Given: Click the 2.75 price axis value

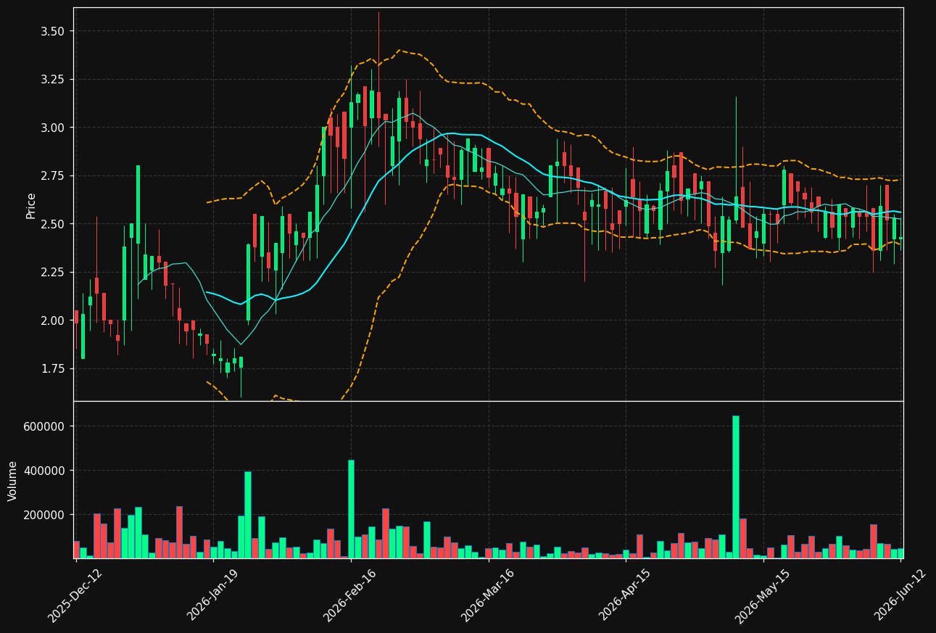Looking at the screenshot, I should [x=53, y=176].
